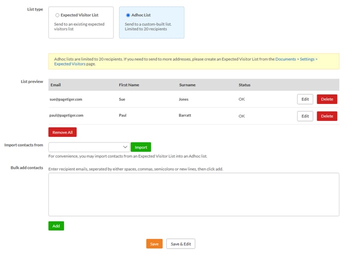Delete Paul Barratt from the list
The height and width of the screenshot is (254, 344).
326,116
